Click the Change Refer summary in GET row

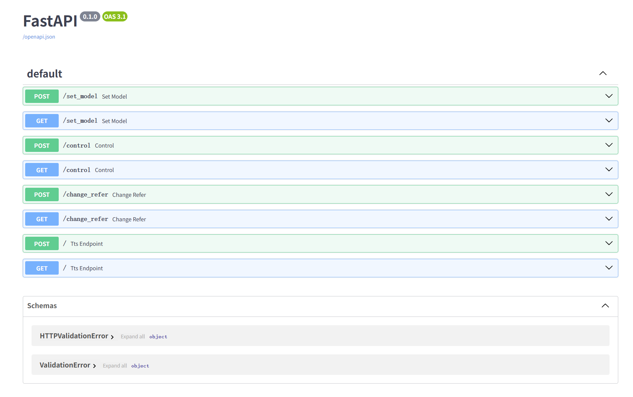129,219
